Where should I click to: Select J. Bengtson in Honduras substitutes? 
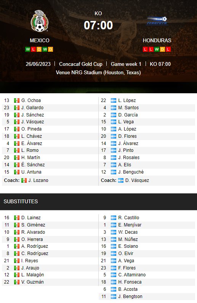pos(130,297)
